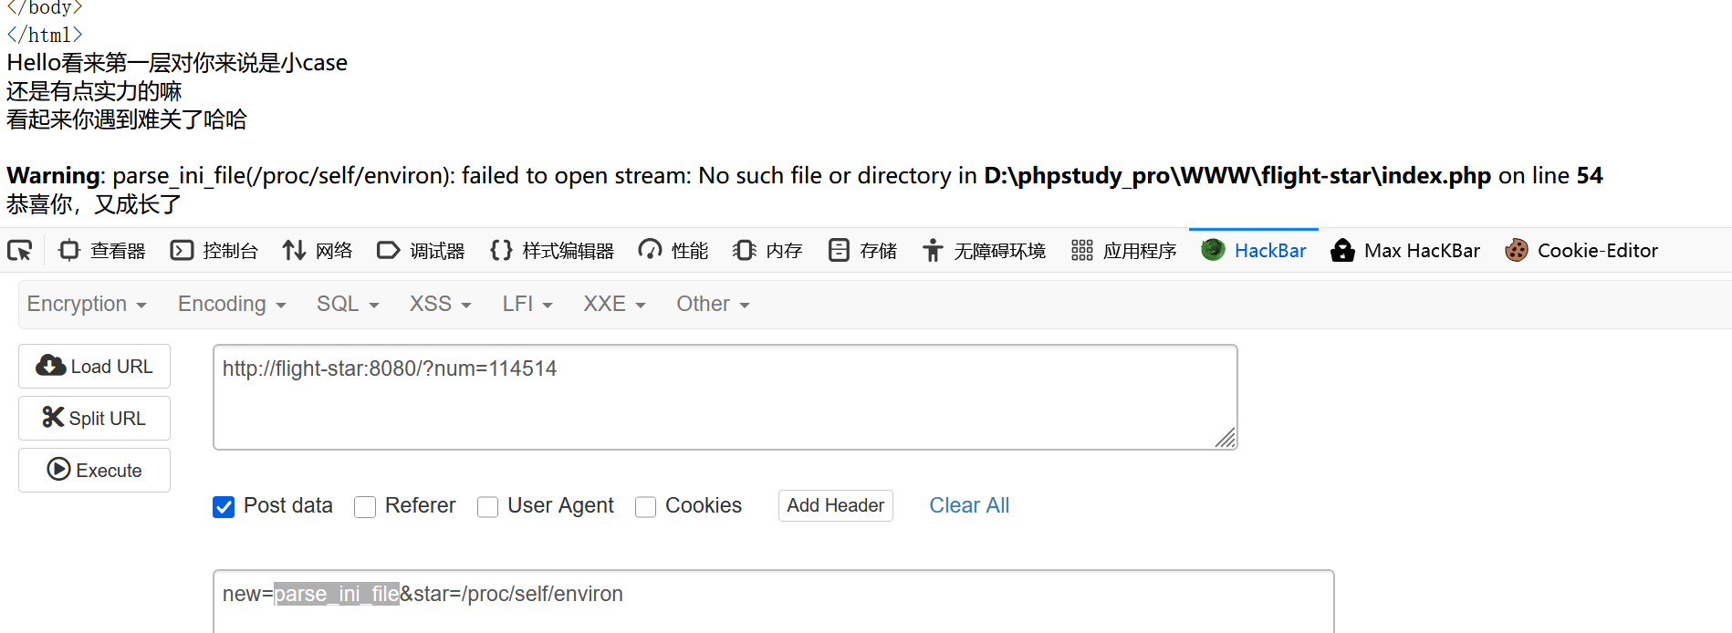Expand the Encryption dropdown menu
Image resolution: width=1732 pixels, height=633 pixels.
click(x=87, y=304)
